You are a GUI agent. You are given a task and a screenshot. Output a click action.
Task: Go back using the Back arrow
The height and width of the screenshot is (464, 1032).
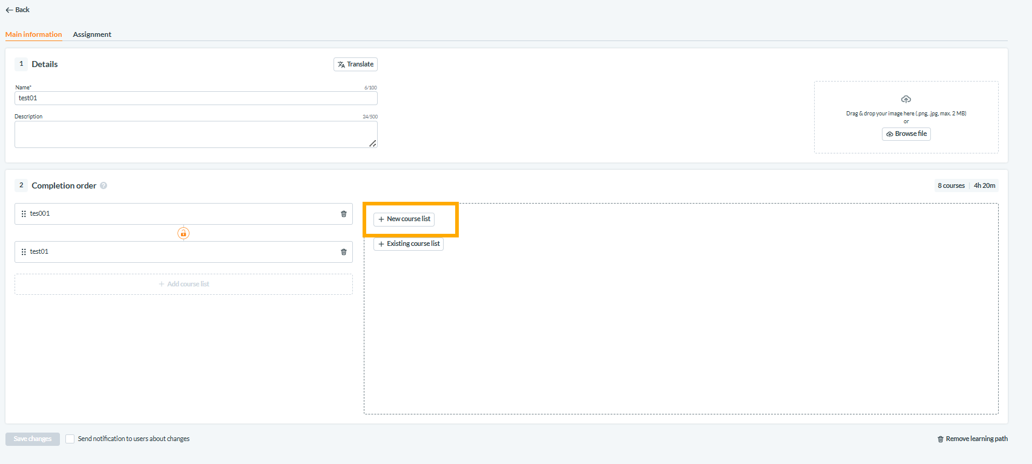coord(18,10)
